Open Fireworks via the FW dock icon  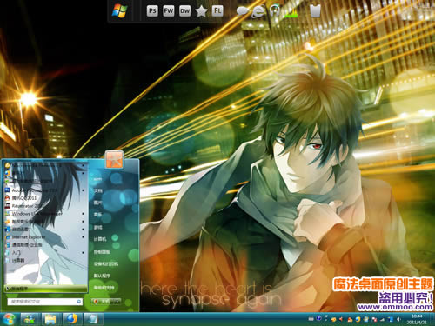tap(169, 11)
